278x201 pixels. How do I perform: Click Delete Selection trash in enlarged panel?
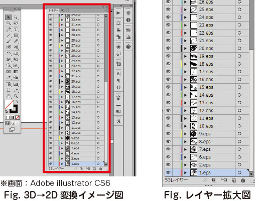pos(243,180)
